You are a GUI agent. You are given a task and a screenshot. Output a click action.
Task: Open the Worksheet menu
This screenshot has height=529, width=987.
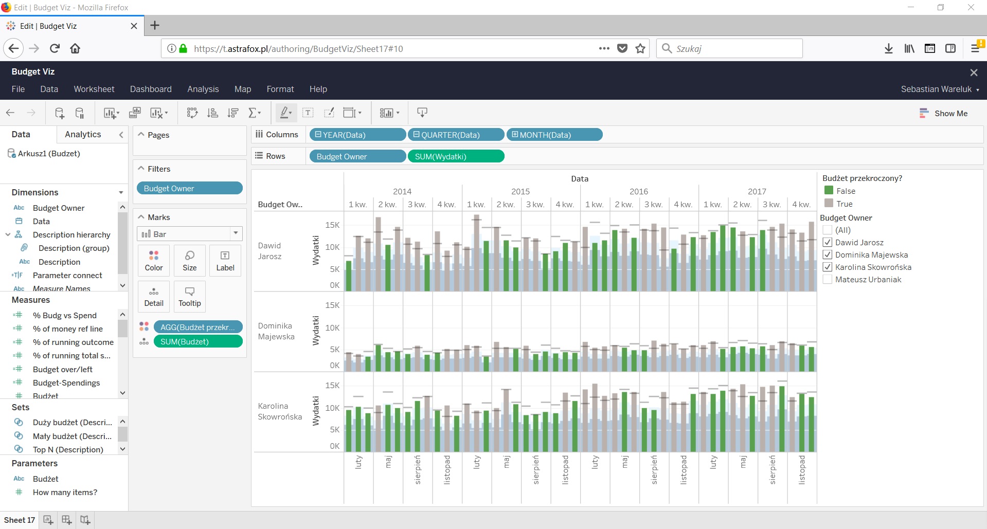coord(94,89)
